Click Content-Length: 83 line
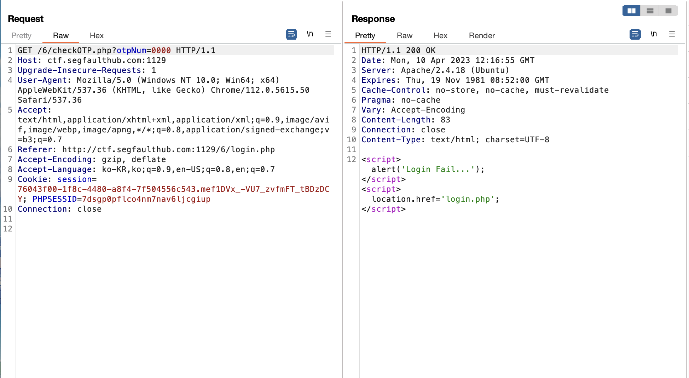 click(x=406, y=120)
